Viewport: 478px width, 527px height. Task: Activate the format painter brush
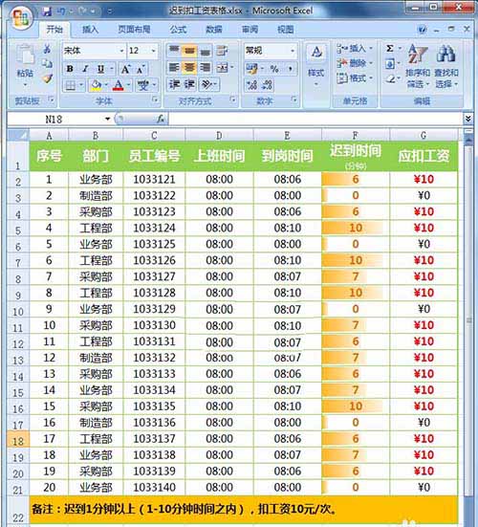(48, 78)
